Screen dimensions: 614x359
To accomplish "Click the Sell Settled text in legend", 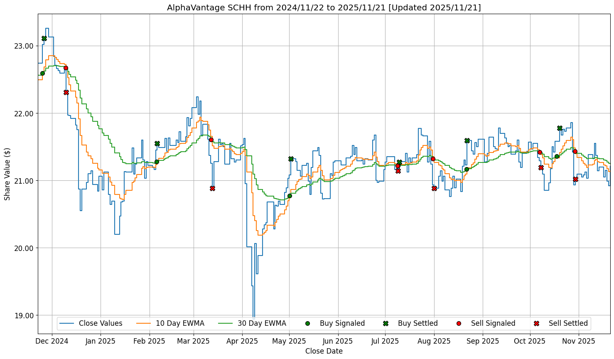I will click(x=568, y=323).
